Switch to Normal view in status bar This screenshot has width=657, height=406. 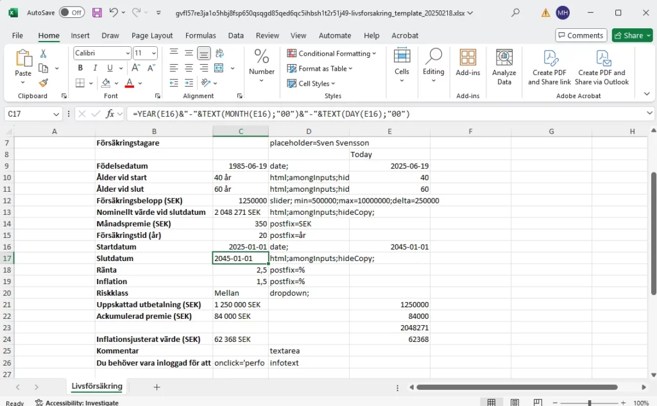491,402
